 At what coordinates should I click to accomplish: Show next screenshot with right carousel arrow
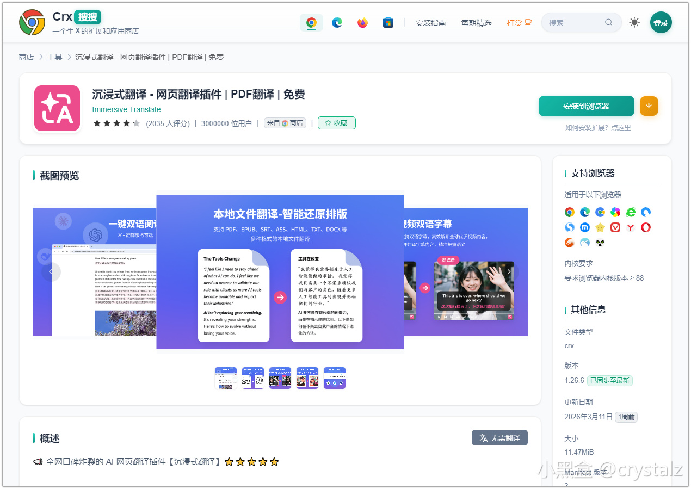coord(509,271)
